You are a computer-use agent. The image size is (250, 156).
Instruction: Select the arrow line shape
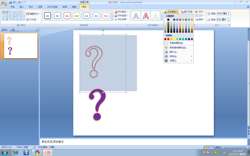point(14,12)
